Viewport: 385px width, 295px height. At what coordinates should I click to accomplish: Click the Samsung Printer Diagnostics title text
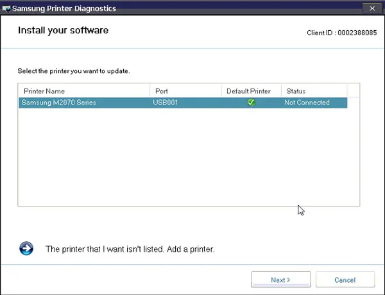coord(63,8)
